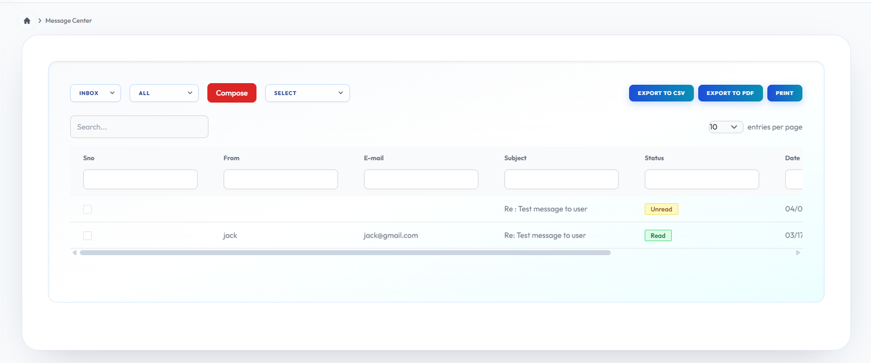The image size is (871, 363).
Task: Click the horizontal scrollbar thumb
Action: click(x=345, y=253)
